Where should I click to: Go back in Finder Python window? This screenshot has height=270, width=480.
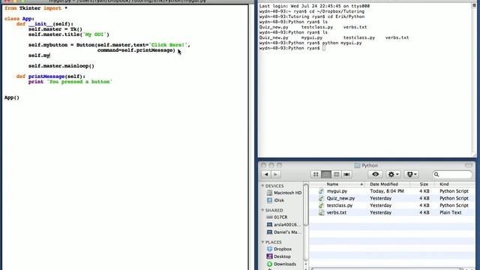pos(266,174)
